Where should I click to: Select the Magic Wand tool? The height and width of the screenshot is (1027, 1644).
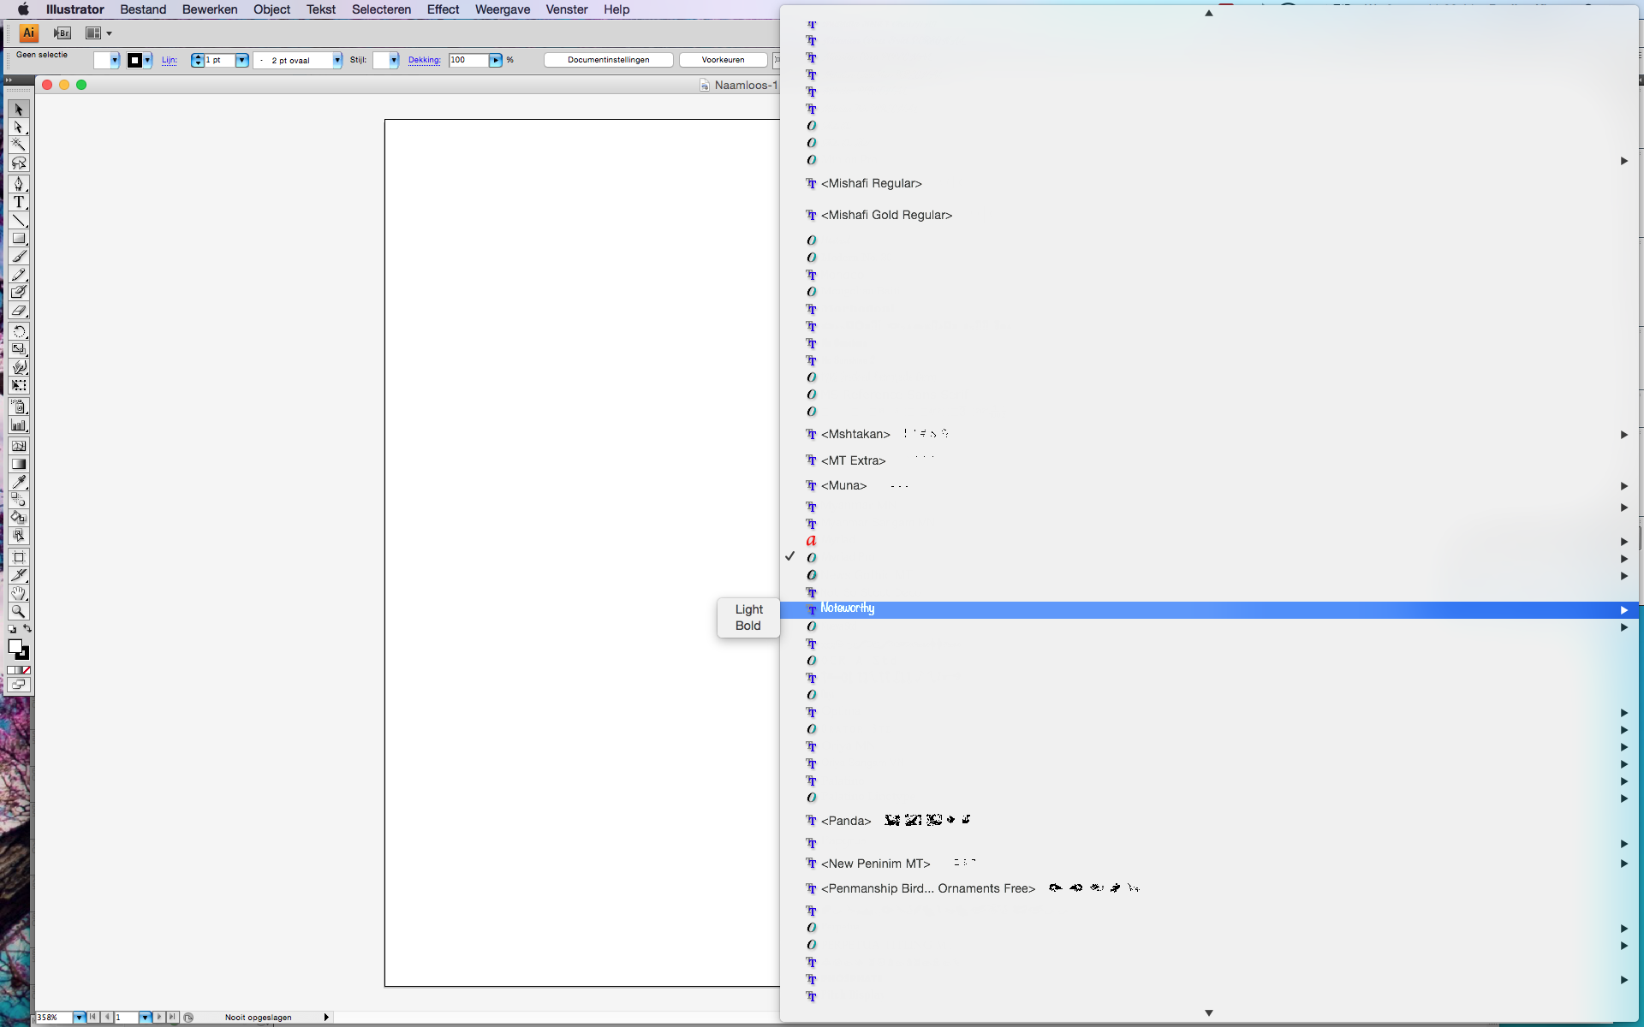pyautogui.click(x=19, y=145)
